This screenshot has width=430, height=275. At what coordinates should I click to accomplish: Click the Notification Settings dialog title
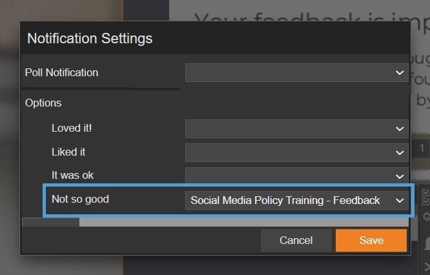pyautogui.click(x=90, y=38)
